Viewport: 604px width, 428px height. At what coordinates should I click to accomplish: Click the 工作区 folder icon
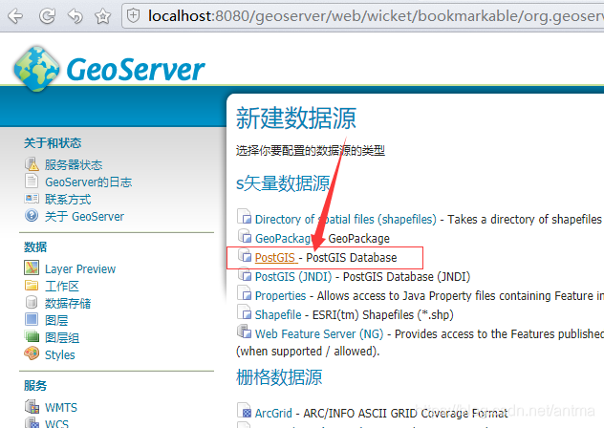[x=32, y=286]
